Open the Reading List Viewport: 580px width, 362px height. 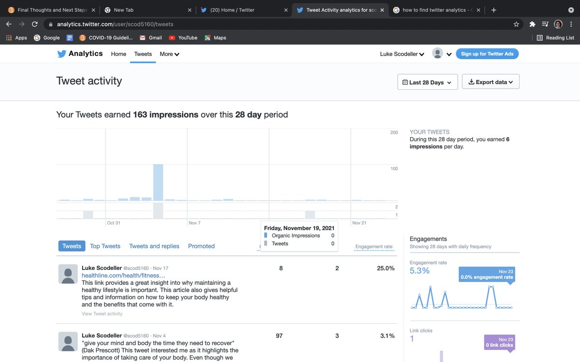555,38
